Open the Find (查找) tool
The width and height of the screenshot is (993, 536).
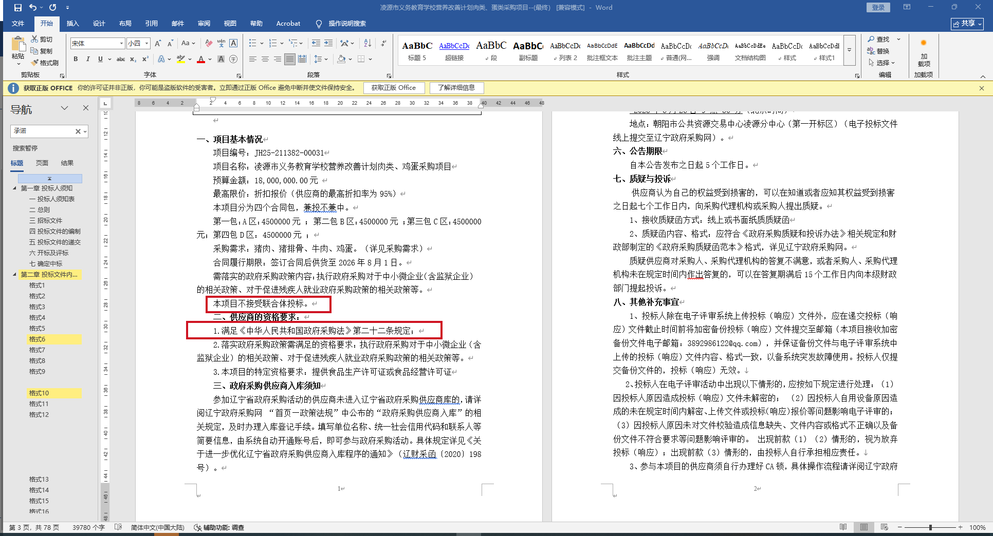pyautogui.click(x=879, y=39)
